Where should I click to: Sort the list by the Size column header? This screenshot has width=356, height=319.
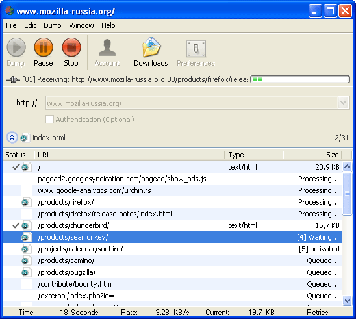point(312,155)
